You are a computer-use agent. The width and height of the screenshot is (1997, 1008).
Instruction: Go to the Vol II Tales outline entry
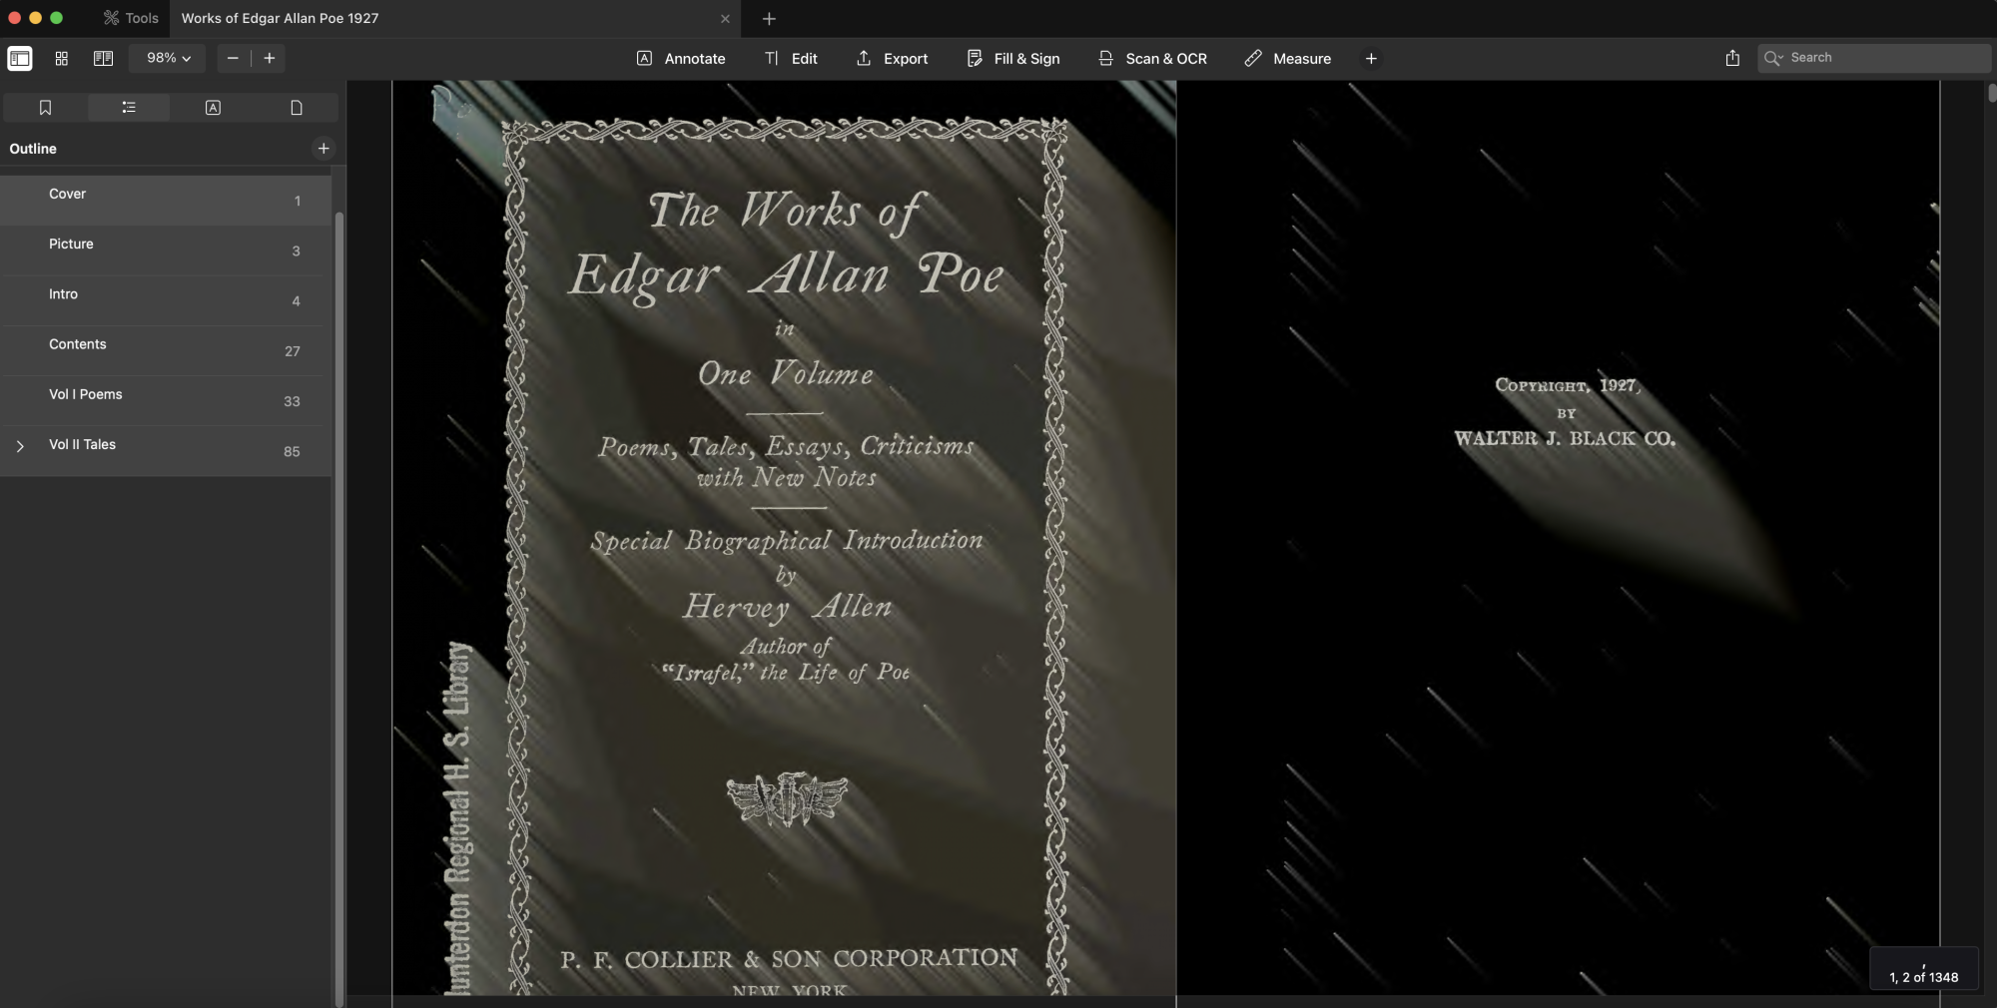point(166,450)
